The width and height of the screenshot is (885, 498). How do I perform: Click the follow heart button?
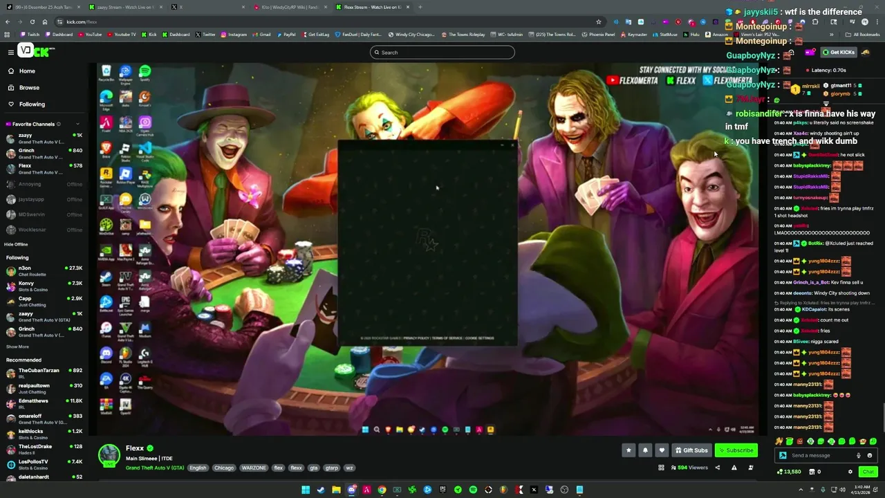click(662, 450)
